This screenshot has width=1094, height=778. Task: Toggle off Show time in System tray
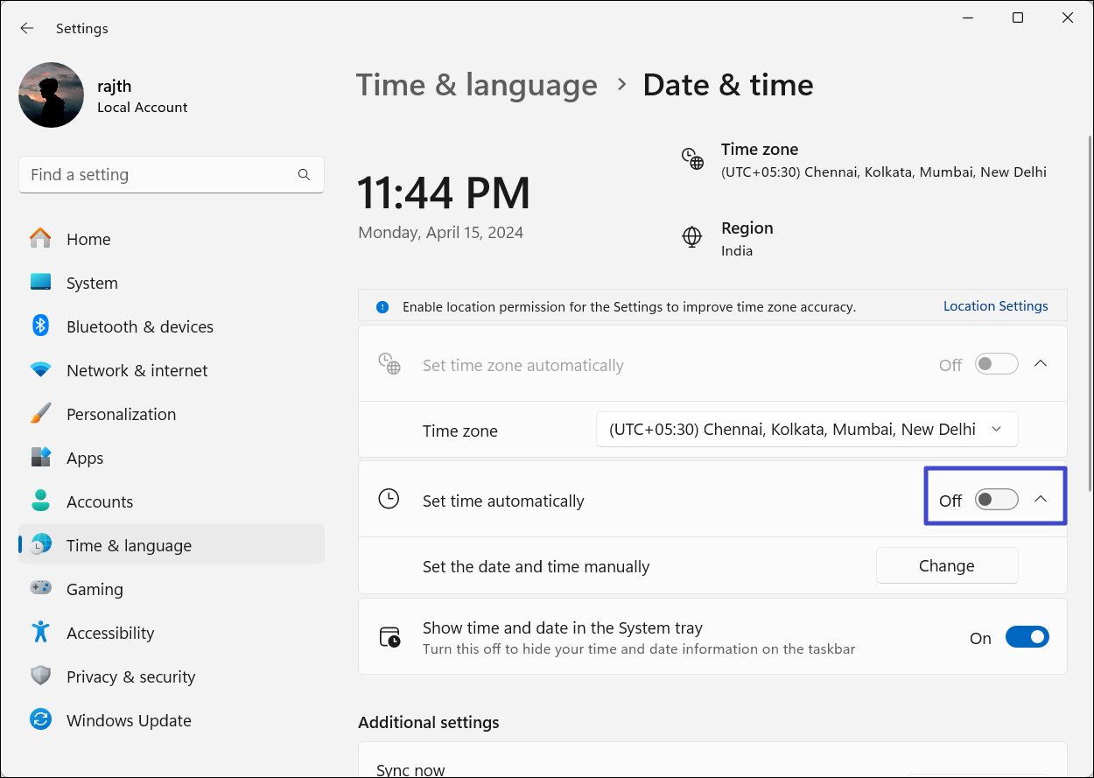(1027, 637)
